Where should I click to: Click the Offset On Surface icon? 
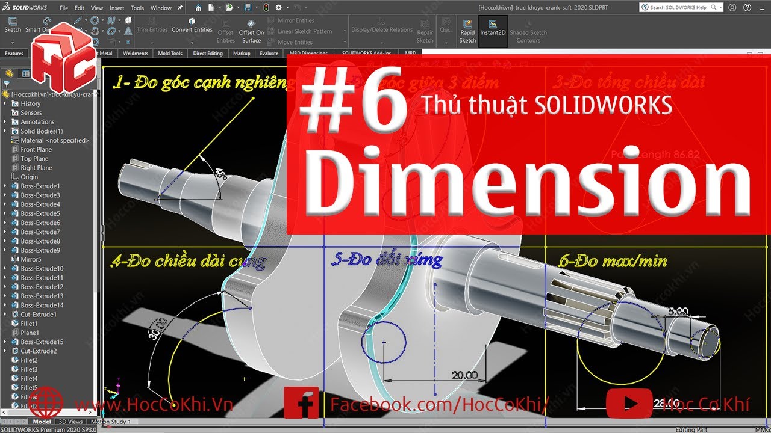(x=251, y=23)
